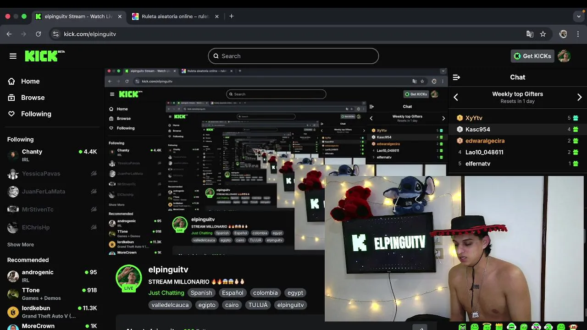Open the Just Chatting category link
This screenshot has height=330, width=587.
166,293
